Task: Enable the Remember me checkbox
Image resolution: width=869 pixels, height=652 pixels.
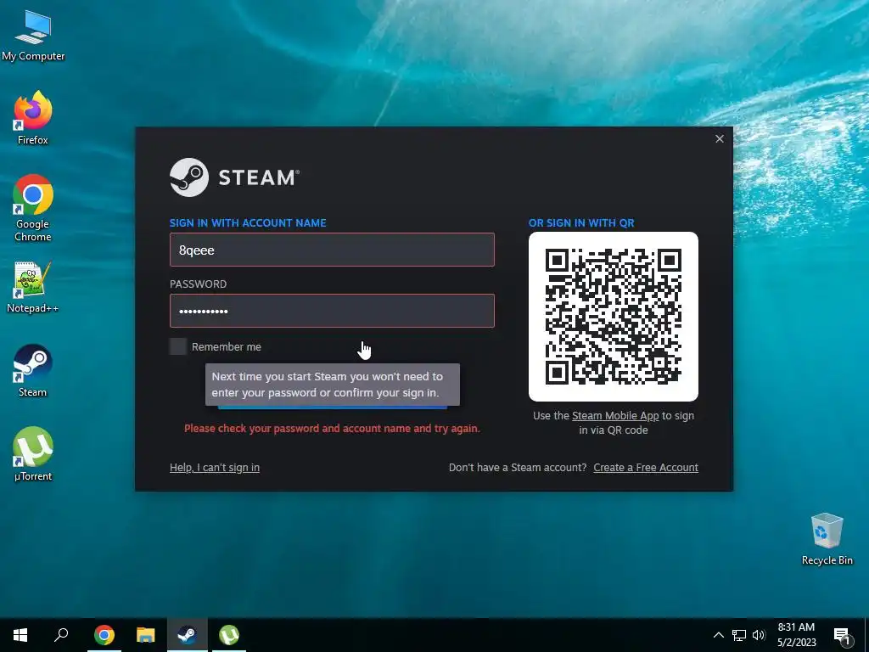Action: coord(178,346)
